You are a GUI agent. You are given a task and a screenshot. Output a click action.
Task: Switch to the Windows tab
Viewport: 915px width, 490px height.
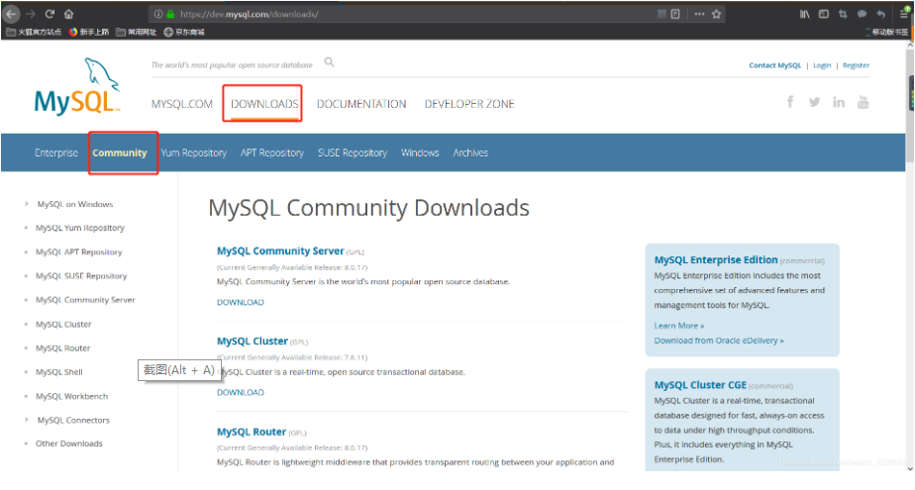[x=420, y=152]
